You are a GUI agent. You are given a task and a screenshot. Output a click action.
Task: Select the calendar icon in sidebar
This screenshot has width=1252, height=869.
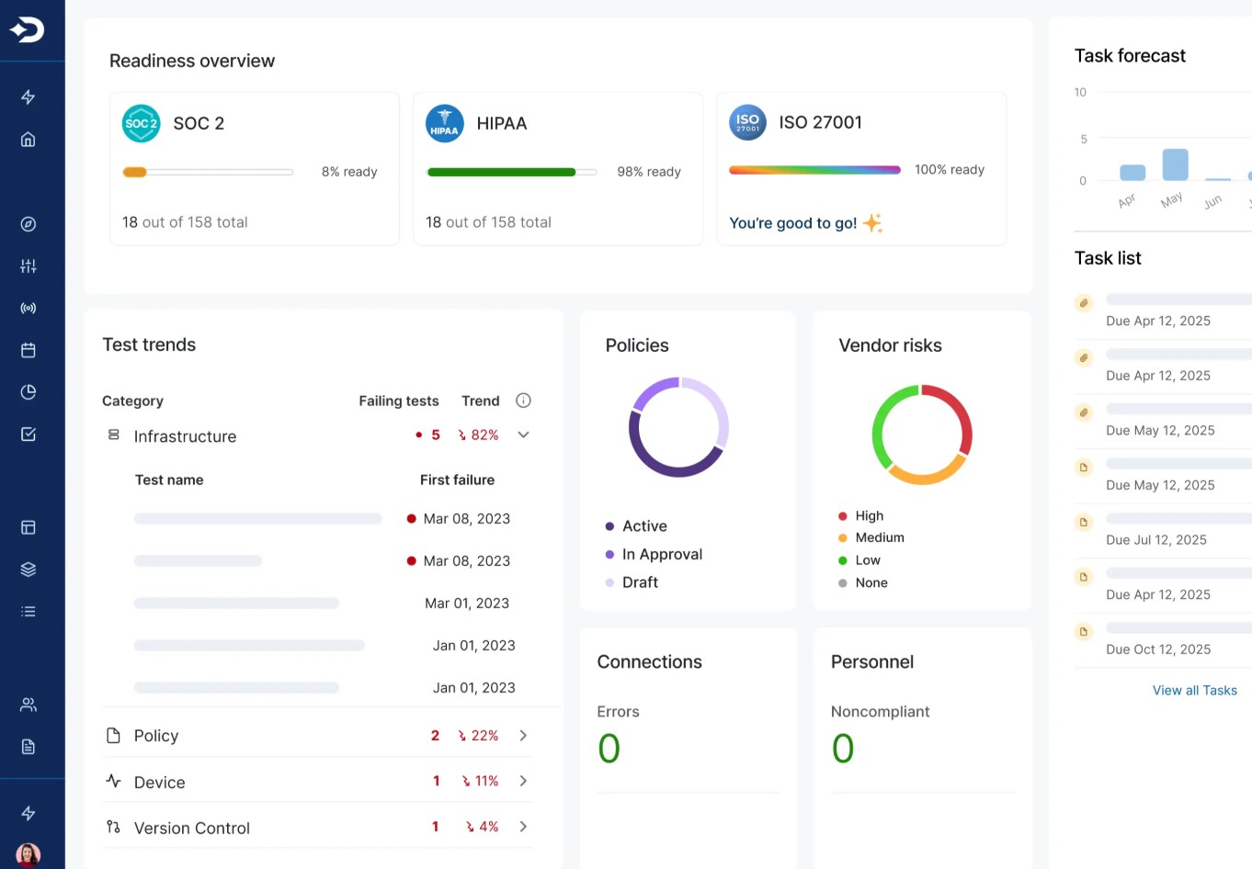[x=28, y=350]
